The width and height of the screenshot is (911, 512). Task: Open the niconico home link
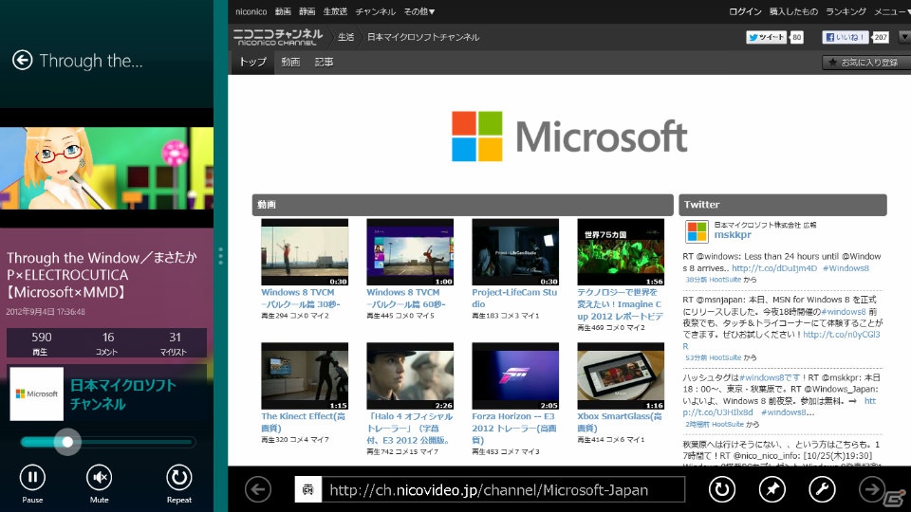coord(251,11)
